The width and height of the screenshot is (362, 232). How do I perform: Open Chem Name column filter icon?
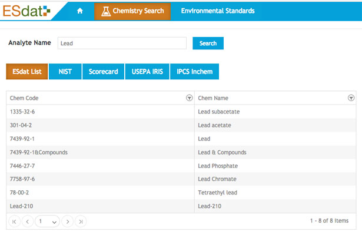click(351, 98)
